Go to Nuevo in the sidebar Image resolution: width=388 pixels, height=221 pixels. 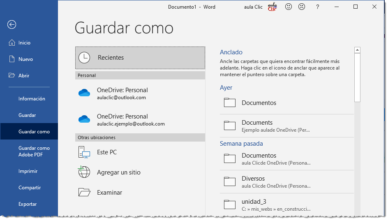coord(25,59)
